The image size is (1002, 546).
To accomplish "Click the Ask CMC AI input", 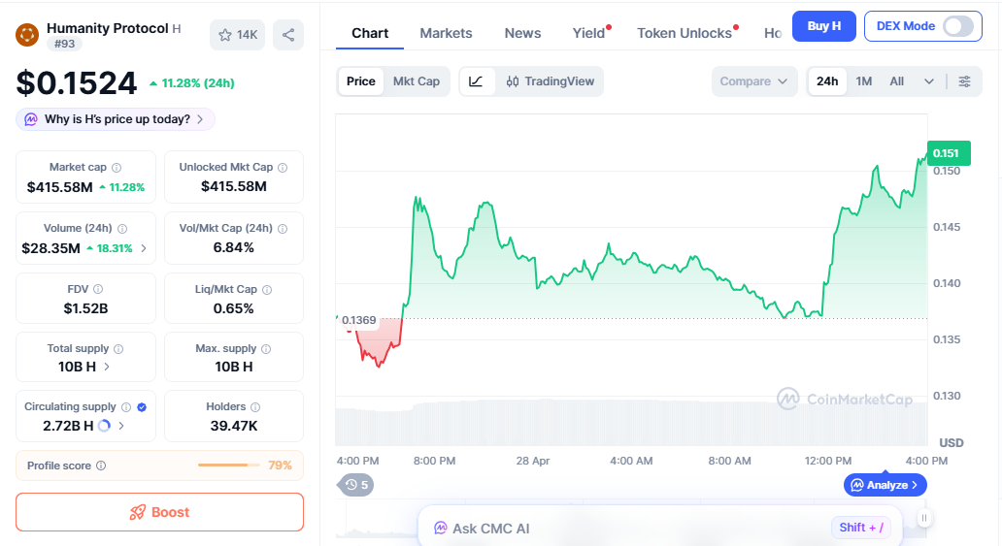I will pos(661,528).
